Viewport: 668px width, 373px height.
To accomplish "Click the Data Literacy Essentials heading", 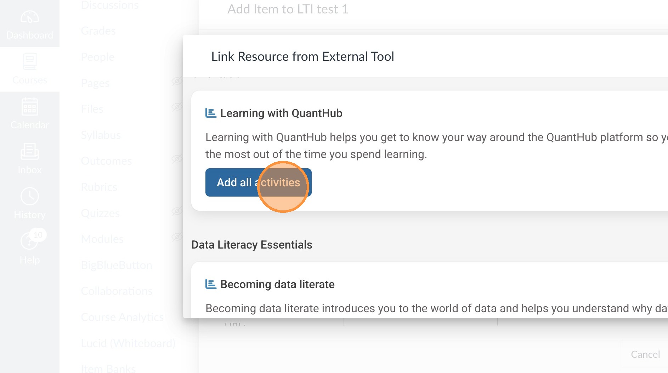I will (251, 245).
